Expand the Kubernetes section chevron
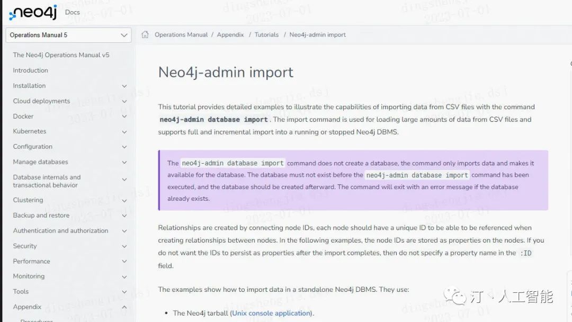The height and width of the screenshot is (322, 572). tap(124, 132)
